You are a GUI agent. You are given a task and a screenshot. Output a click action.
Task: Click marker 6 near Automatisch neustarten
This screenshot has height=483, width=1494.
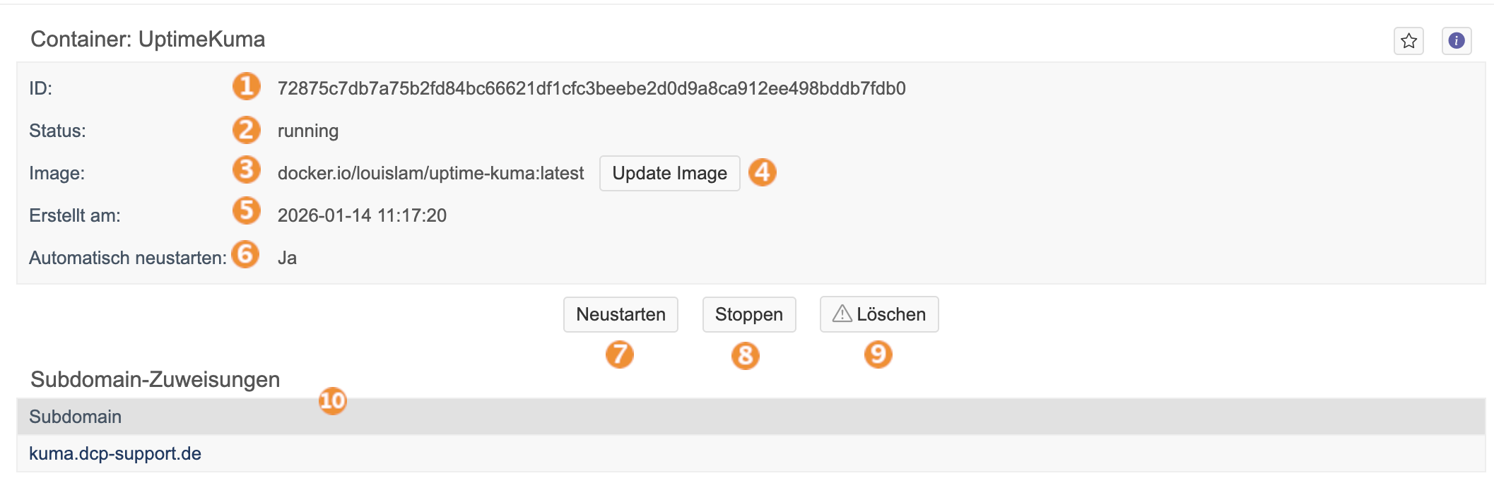click(x=246, y=256)
